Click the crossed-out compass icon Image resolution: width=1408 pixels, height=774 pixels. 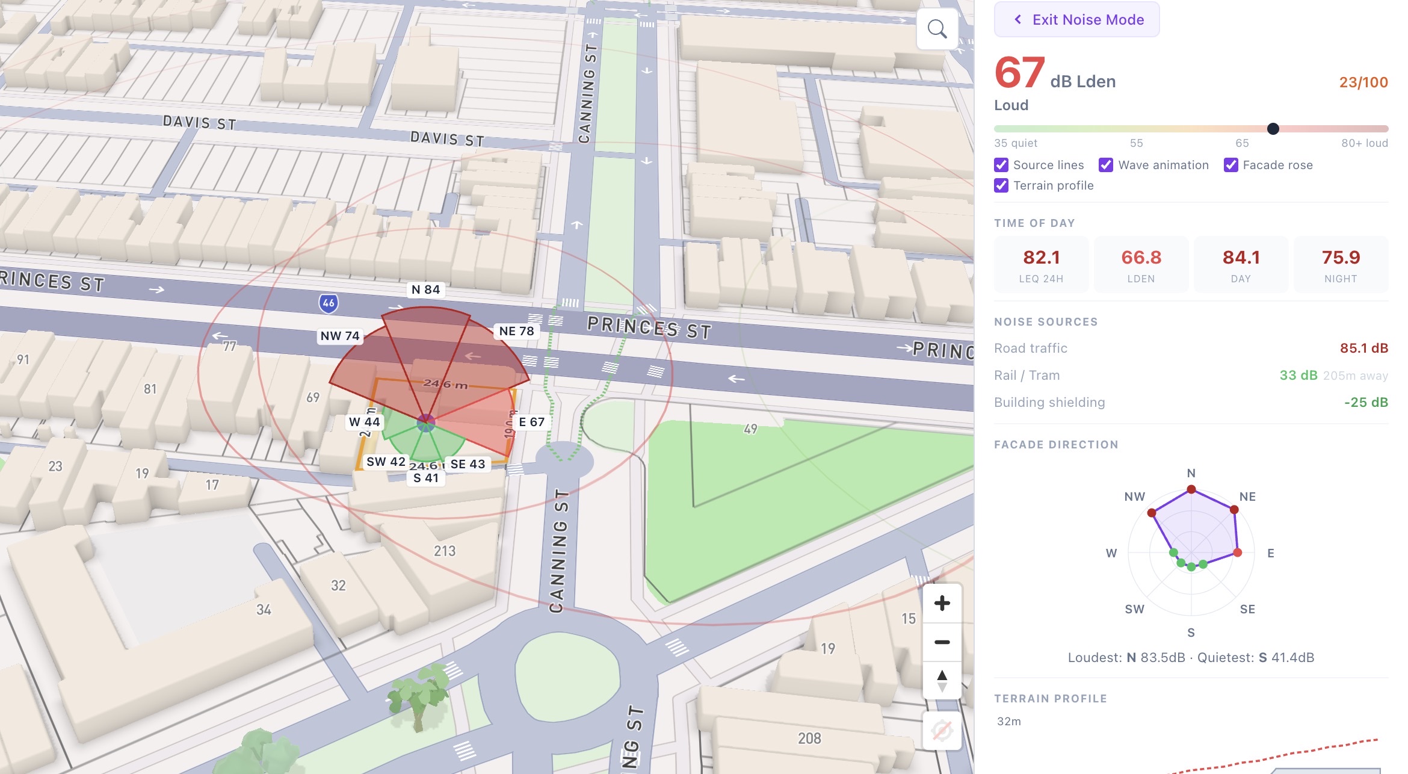942,731
